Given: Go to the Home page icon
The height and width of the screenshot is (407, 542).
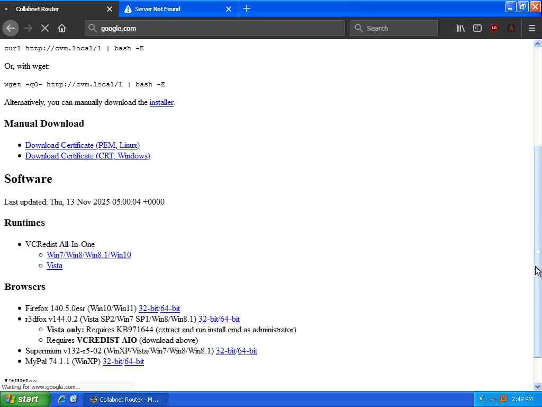Looking at the screenshot, I should [62, 28].
